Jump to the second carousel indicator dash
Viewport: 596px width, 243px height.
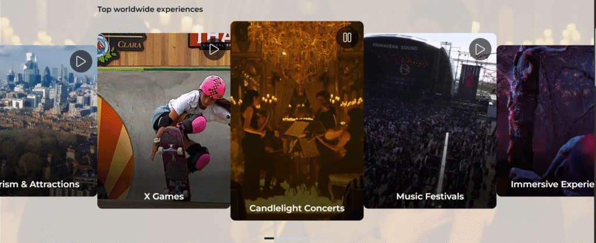[281, 238]
